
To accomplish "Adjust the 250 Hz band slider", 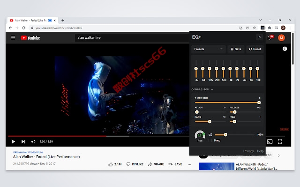I will coord(217,69).
